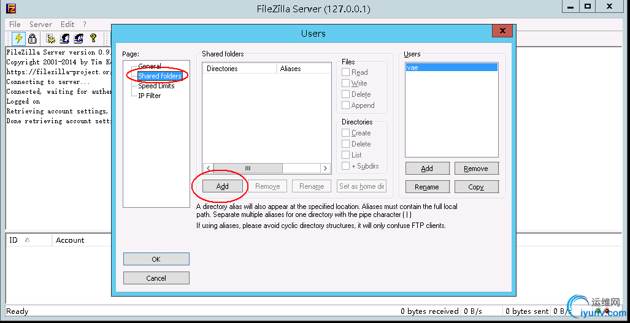The height and width of the screenshot is (323, 630).
Task: Open the Groups settings toolbar icon
Action: click(x=79, y=39)
